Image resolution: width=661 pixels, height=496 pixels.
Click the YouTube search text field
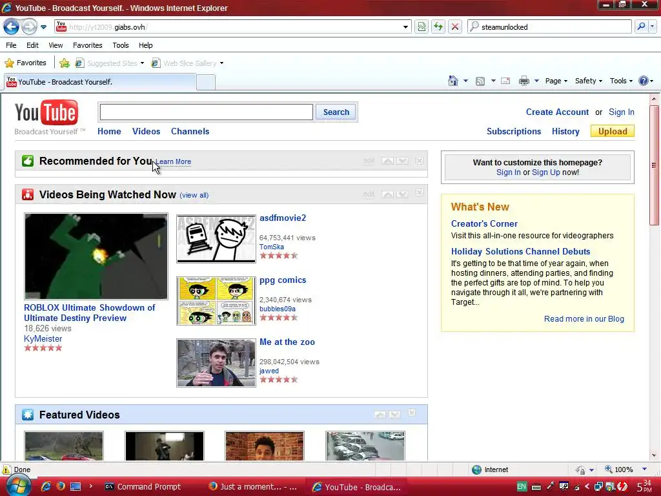(x=206, y=112)
